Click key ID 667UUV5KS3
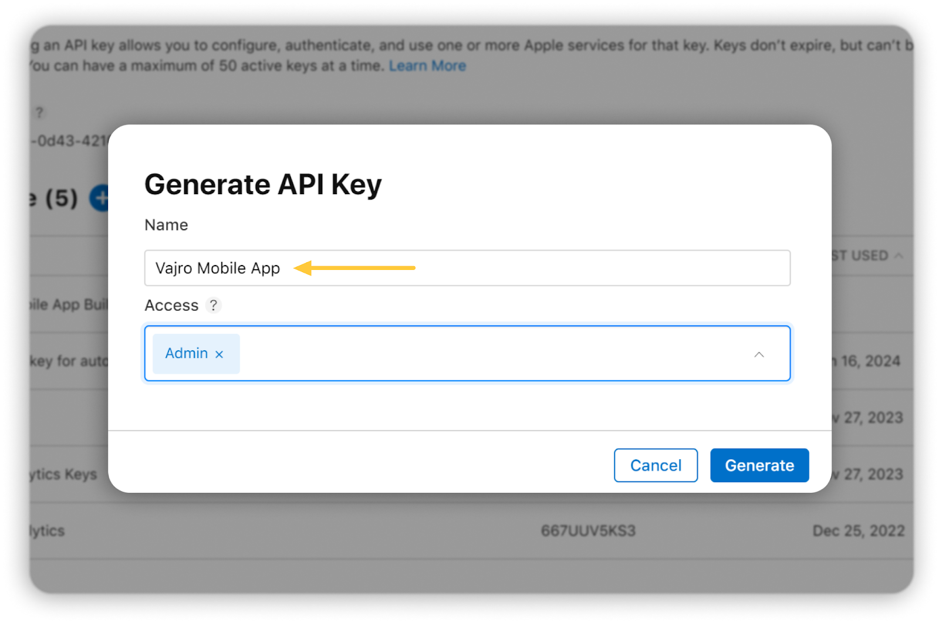The width and height of the screenshot is (939, 623). click(x=588, y=531)
